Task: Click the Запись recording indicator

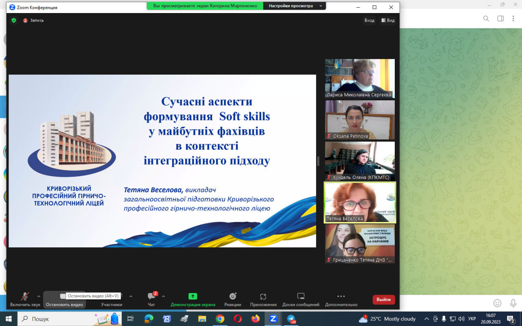Action: click(x=33, y=20)
